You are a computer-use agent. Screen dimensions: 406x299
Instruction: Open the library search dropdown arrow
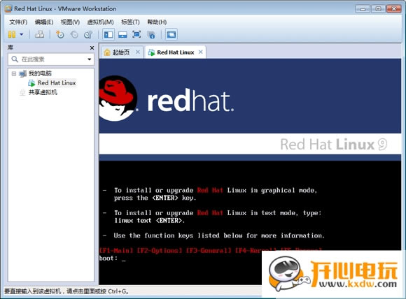click(90, 59)
